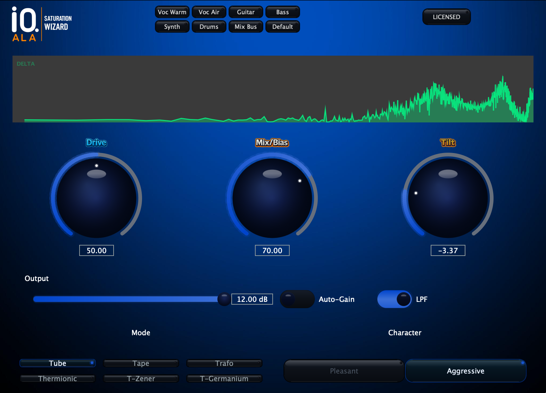
Task: Click the Tilt value field -3.37
Action: tap(448, 250)
